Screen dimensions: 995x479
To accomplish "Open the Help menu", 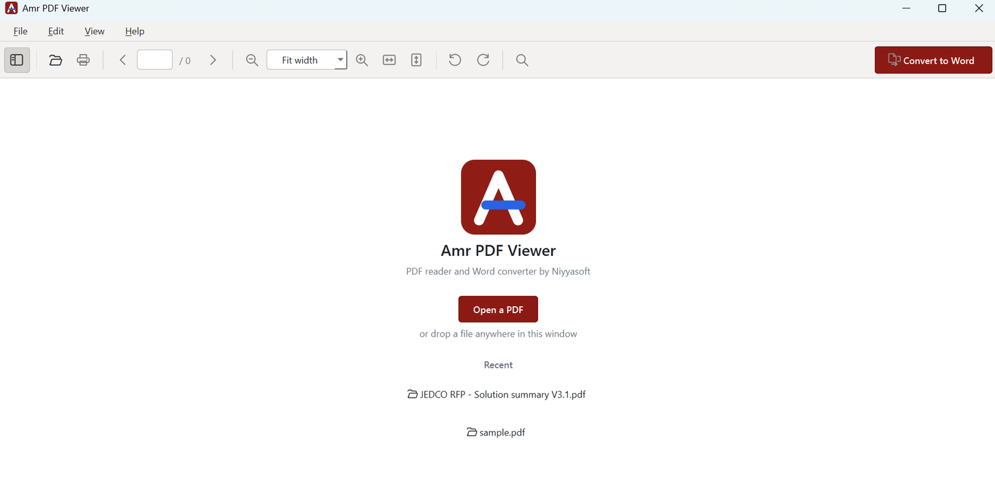I will (x=135, y=31).
